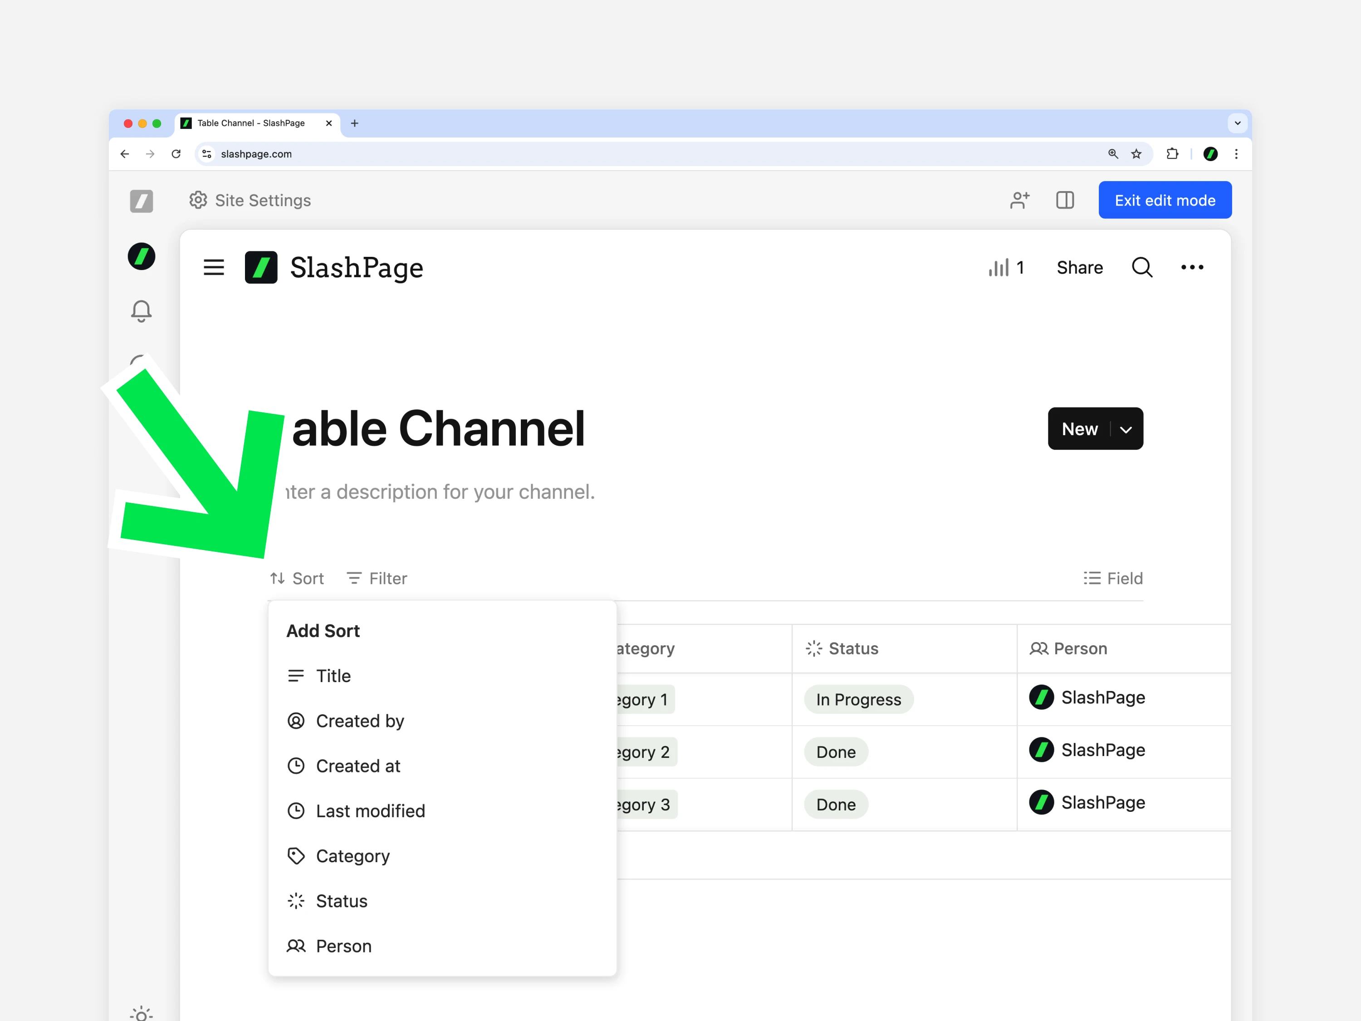Open page search magnifier
The width and height of the screenshot is (1361, 1021).
1142,267
